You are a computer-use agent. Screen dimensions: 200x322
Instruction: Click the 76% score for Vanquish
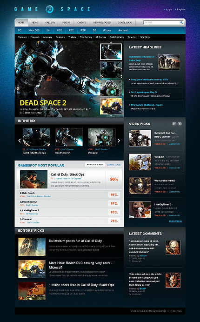point(114,221)
